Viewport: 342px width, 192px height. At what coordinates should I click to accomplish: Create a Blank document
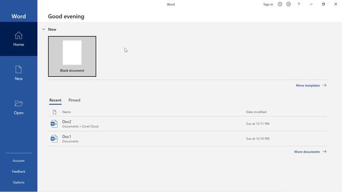coord(72,57)
